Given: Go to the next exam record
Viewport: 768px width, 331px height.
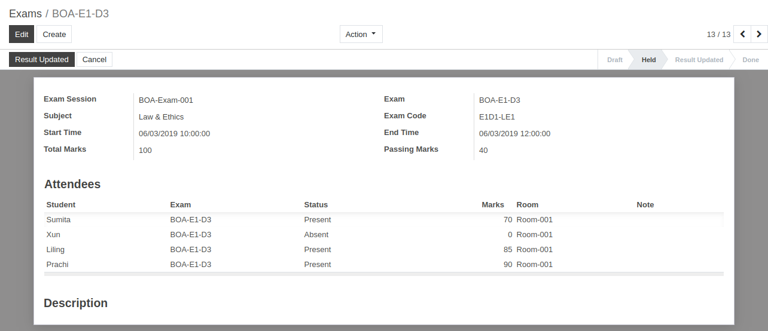Looking at the screenshot, I should [759, 34].
